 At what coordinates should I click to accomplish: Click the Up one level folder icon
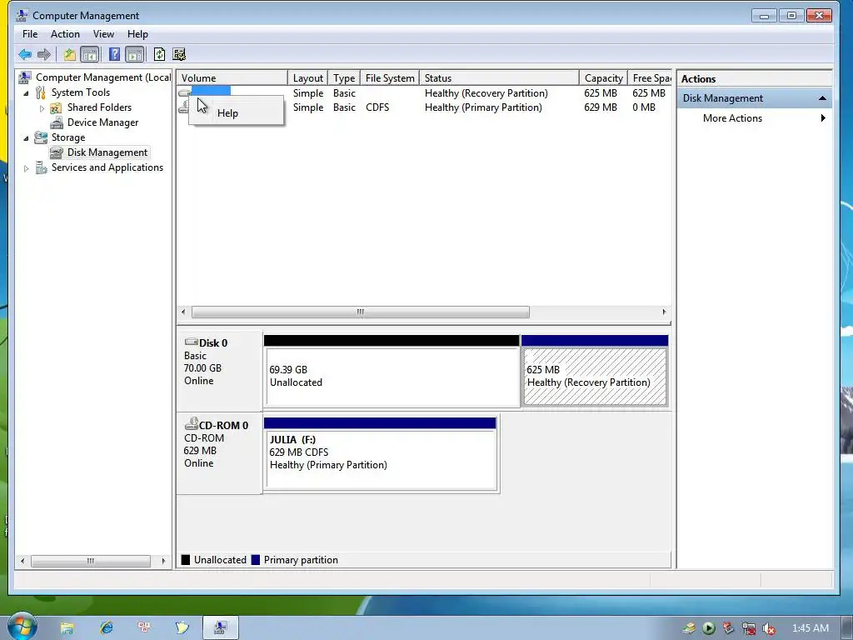pyautogui.click(x=69, y=54)
